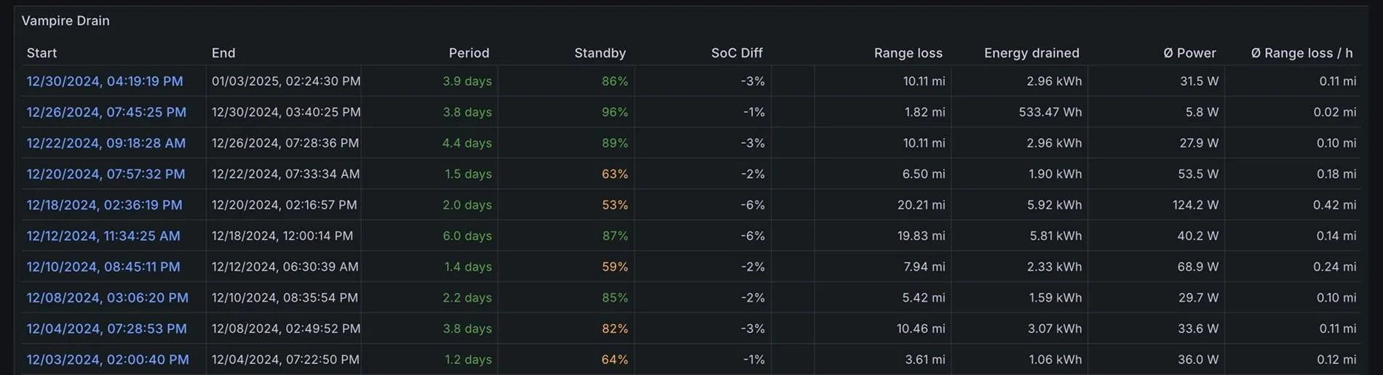Viewport: 1383px width, 375px height.
Task: Select the 12/18/2024, 02:36:19 PM start link
Action: [105, 205]
